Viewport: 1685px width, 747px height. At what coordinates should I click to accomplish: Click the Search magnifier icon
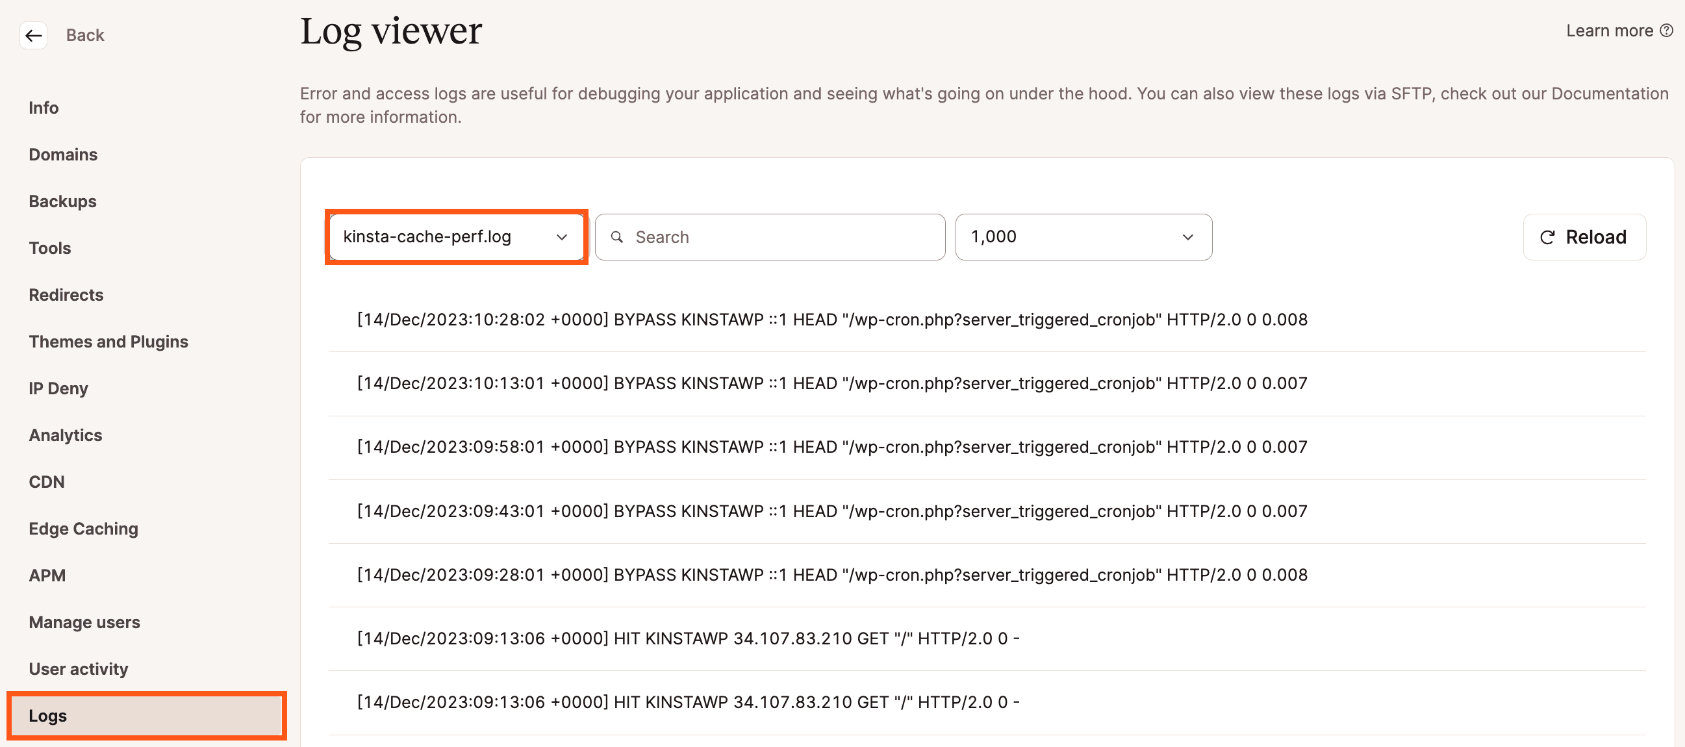[618, 238]
